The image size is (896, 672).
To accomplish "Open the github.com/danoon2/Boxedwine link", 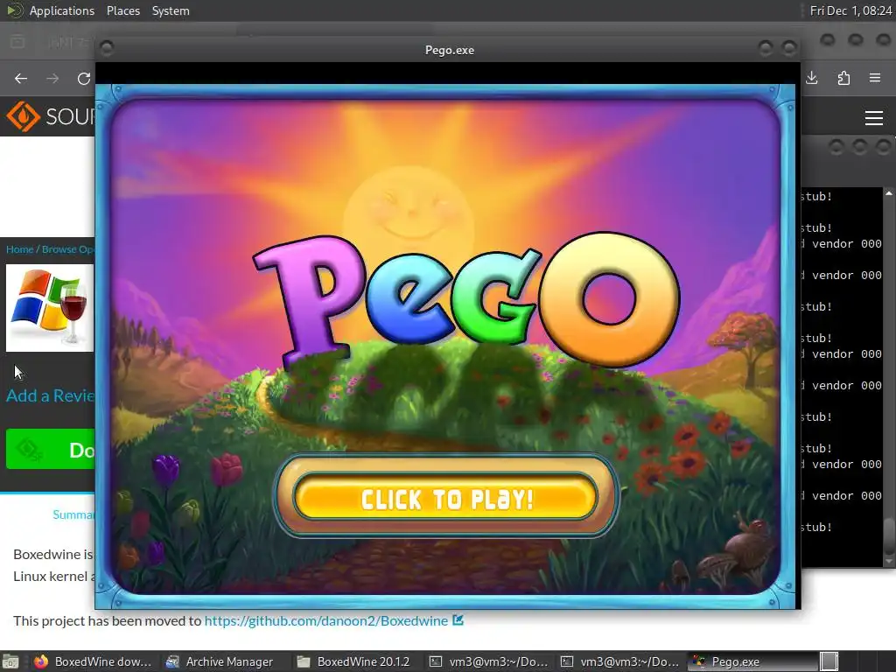I will 325,620.
